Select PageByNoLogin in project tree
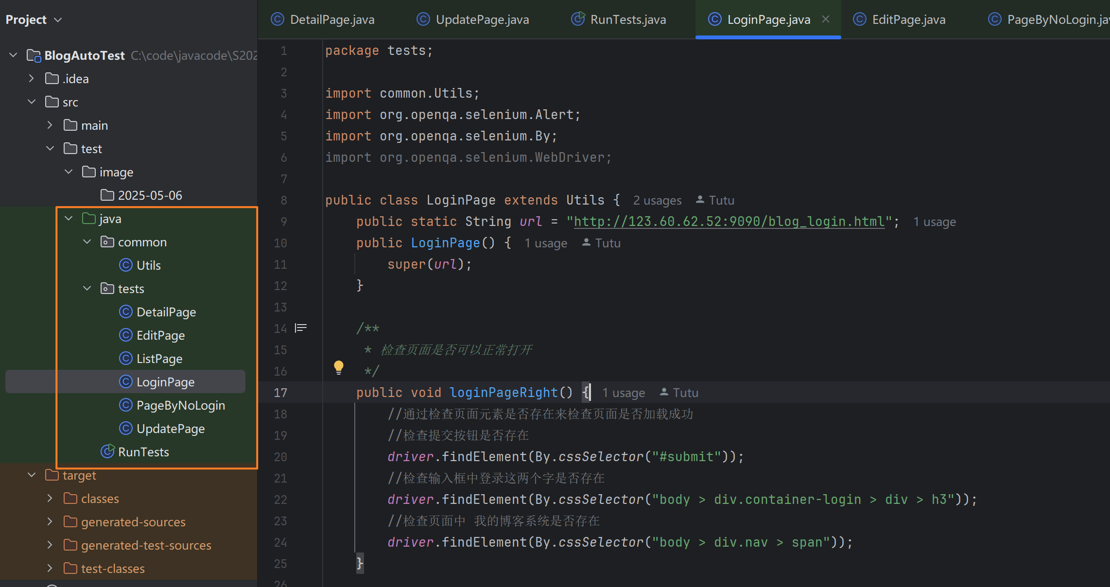The height and width of the screenshot is (587, 1110). [180, 405]
